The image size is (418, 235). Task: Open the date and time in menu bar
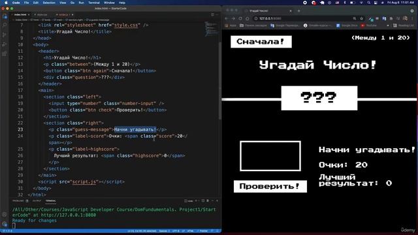[x=401, y=3]
